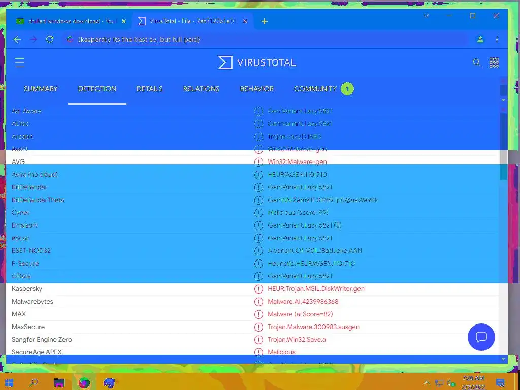Image resolution: width=520 pixels, height=390 pixels.
Task: Select the AVG engine name
Action: coord(18,162)
